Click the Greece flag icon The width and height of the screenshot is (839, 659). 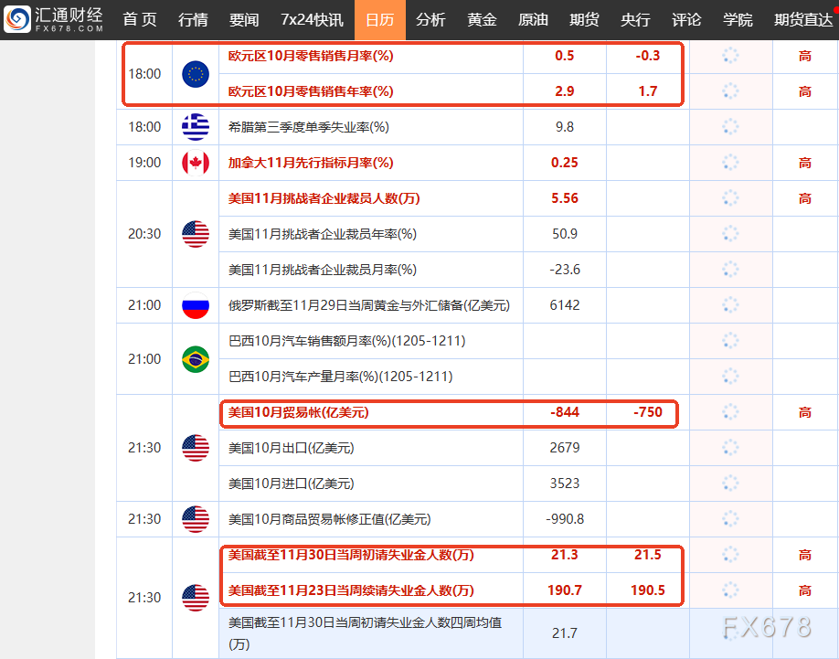[195, 127]
